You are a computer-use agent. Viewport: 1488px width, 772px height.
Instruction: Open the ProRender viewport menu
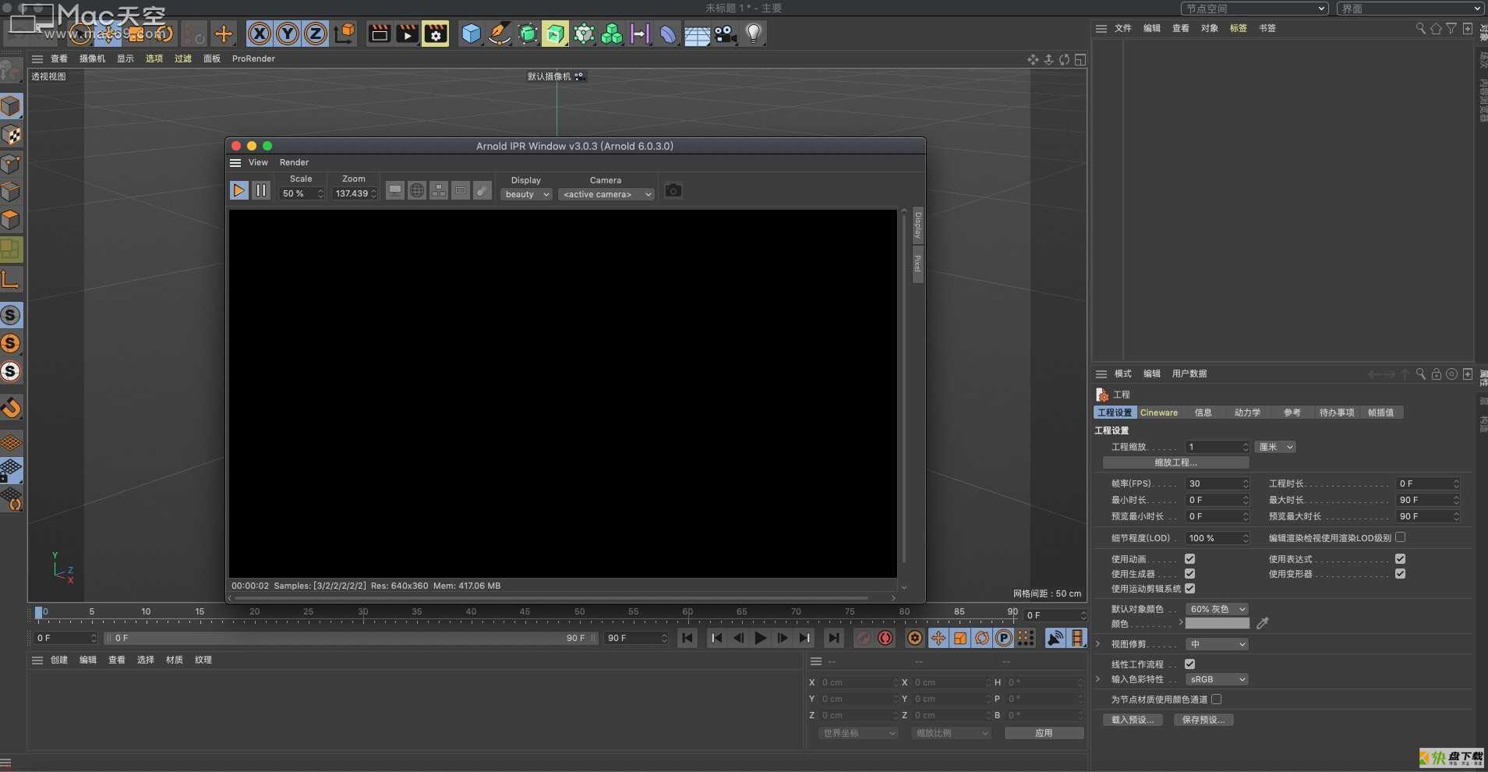click(x=253, y=58)
